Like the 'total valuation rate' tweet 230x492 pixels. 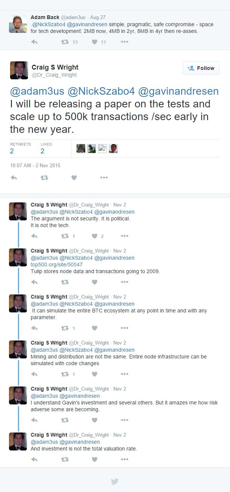click(95, 459)
